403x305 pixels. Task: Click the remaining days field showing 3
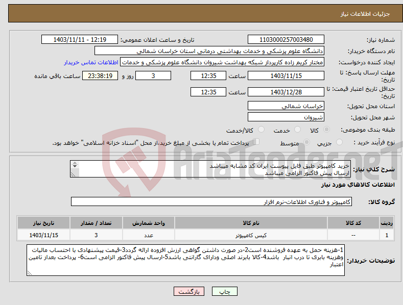[153, 75]
